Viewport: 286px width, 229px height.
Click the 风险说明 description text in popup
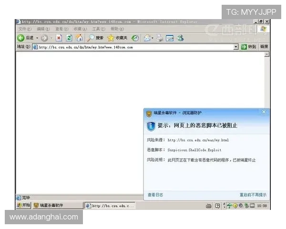(x=211, y=160)
